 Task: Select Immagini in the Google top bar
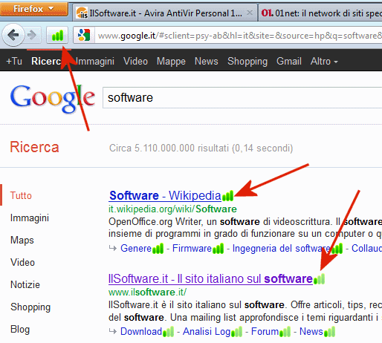95,61
